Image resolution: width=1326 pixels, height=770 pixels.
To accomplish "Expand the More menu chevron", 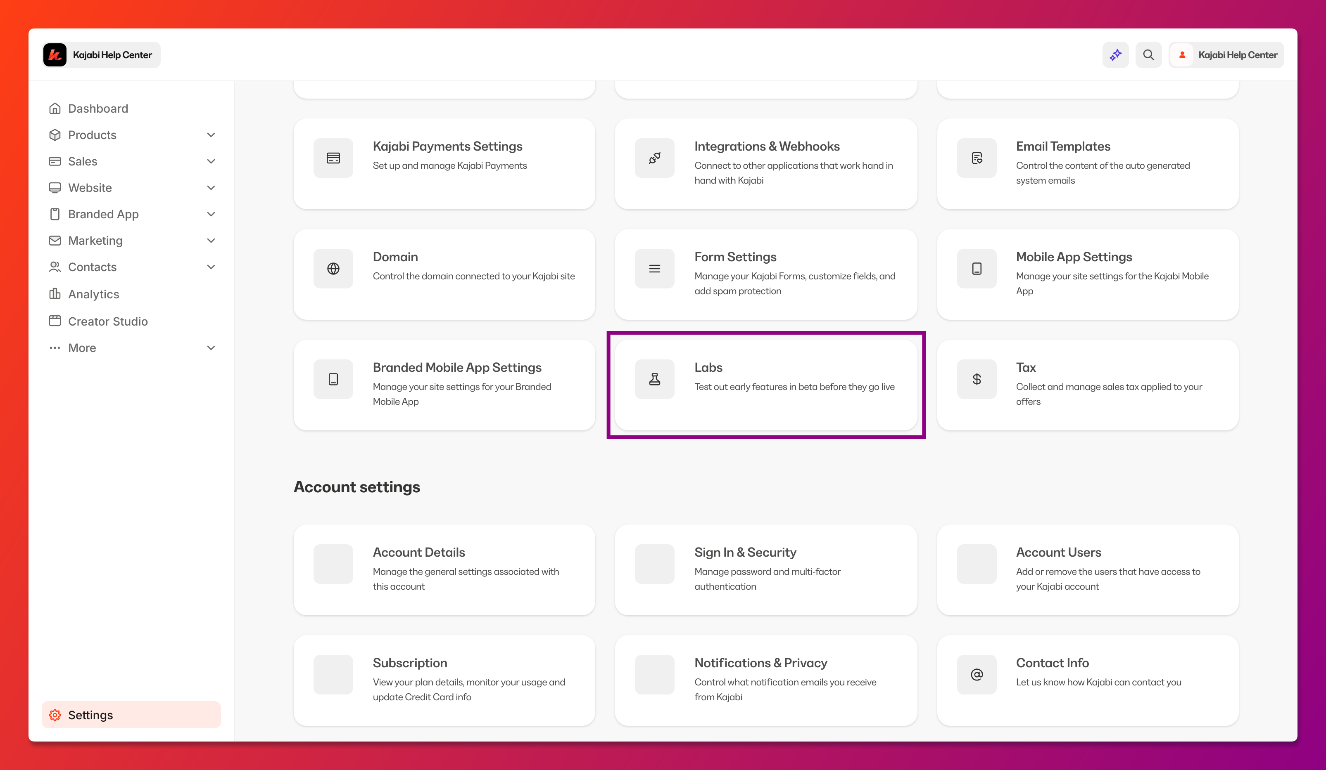I will [211, 348].
